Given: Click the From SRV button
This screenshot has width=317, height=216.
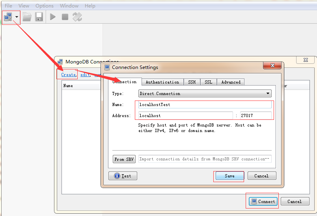Looking at the screenshot, I should point(124,159).
